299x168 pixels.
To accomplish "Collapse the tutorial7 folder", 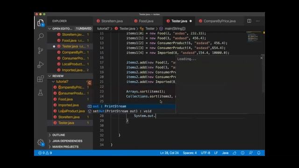I will 53,82.
